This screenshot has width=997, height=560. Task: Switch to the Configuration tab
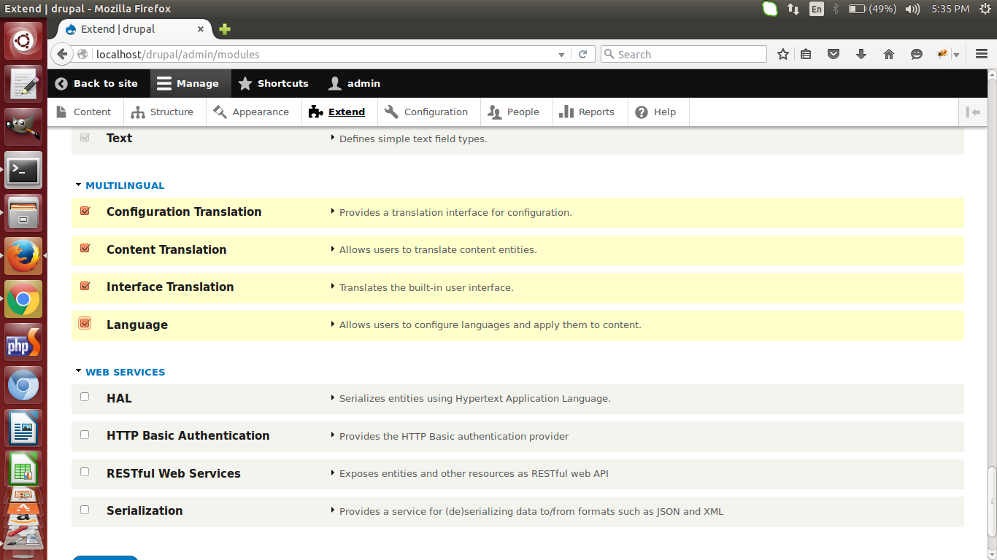(x=428, y=112)
